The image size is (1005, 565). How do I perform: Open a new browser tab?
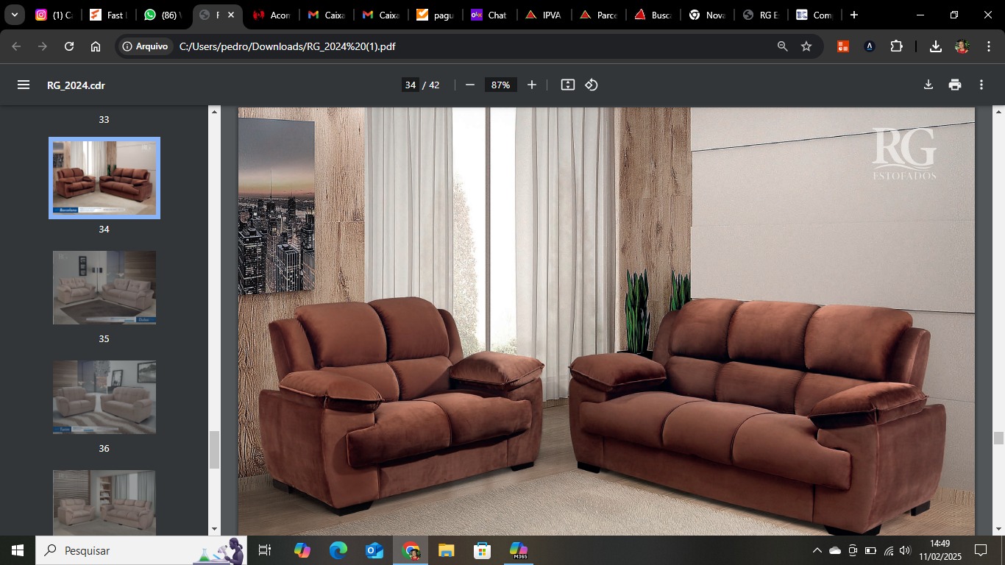tap(853, 15)
